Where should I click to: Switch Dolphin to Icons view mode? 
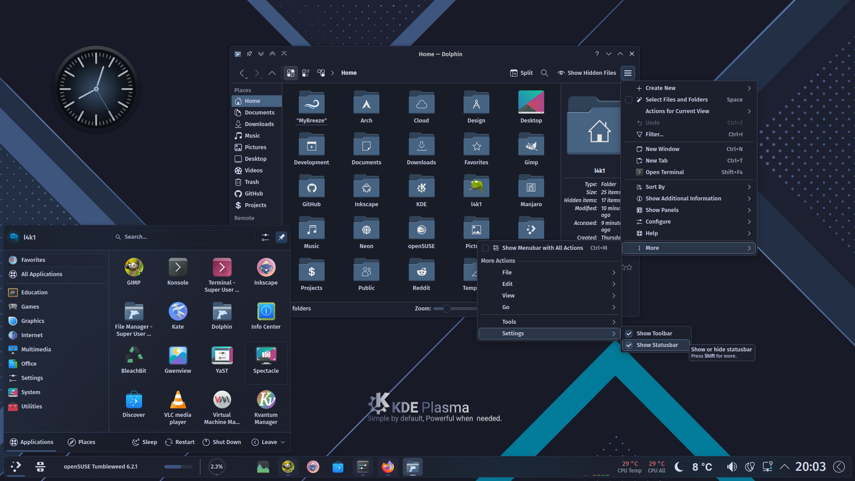[291, 73]
